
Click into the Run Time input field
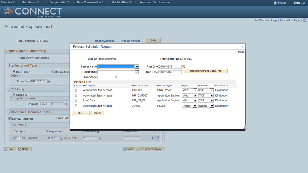pyautogui.click(x=170, y=72)
